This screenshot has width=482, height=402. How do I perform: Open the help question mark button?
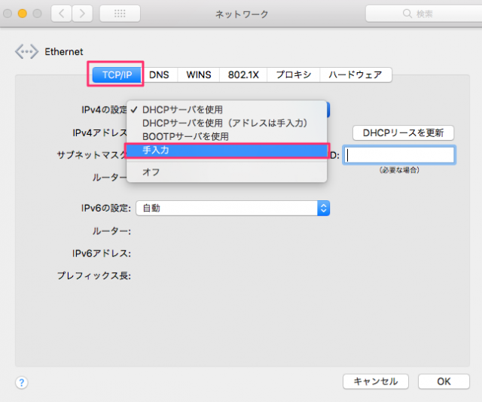coord(22,382)
